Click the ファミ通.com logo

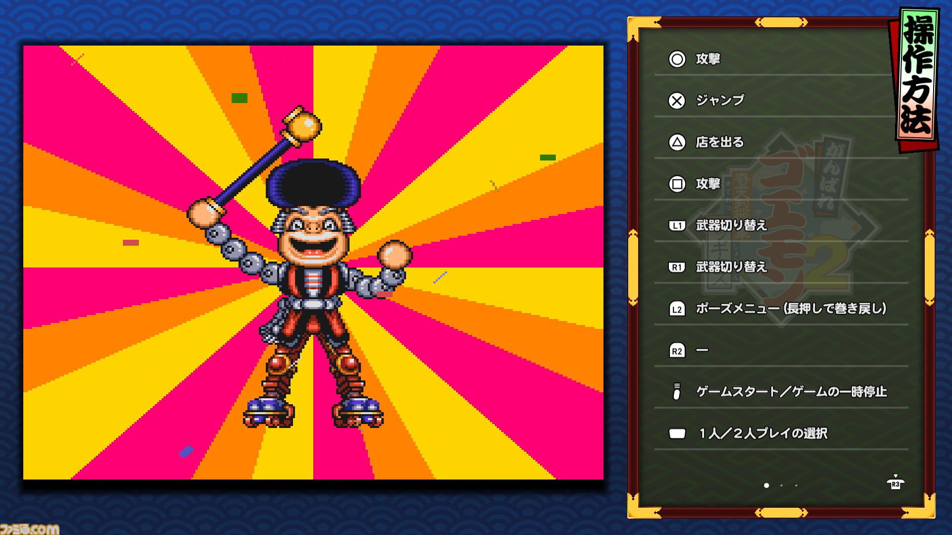(30, 529)
